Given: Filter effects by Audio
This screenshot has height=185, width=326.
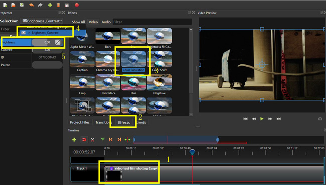Looking at the screenshot, I should click(106, 22).
